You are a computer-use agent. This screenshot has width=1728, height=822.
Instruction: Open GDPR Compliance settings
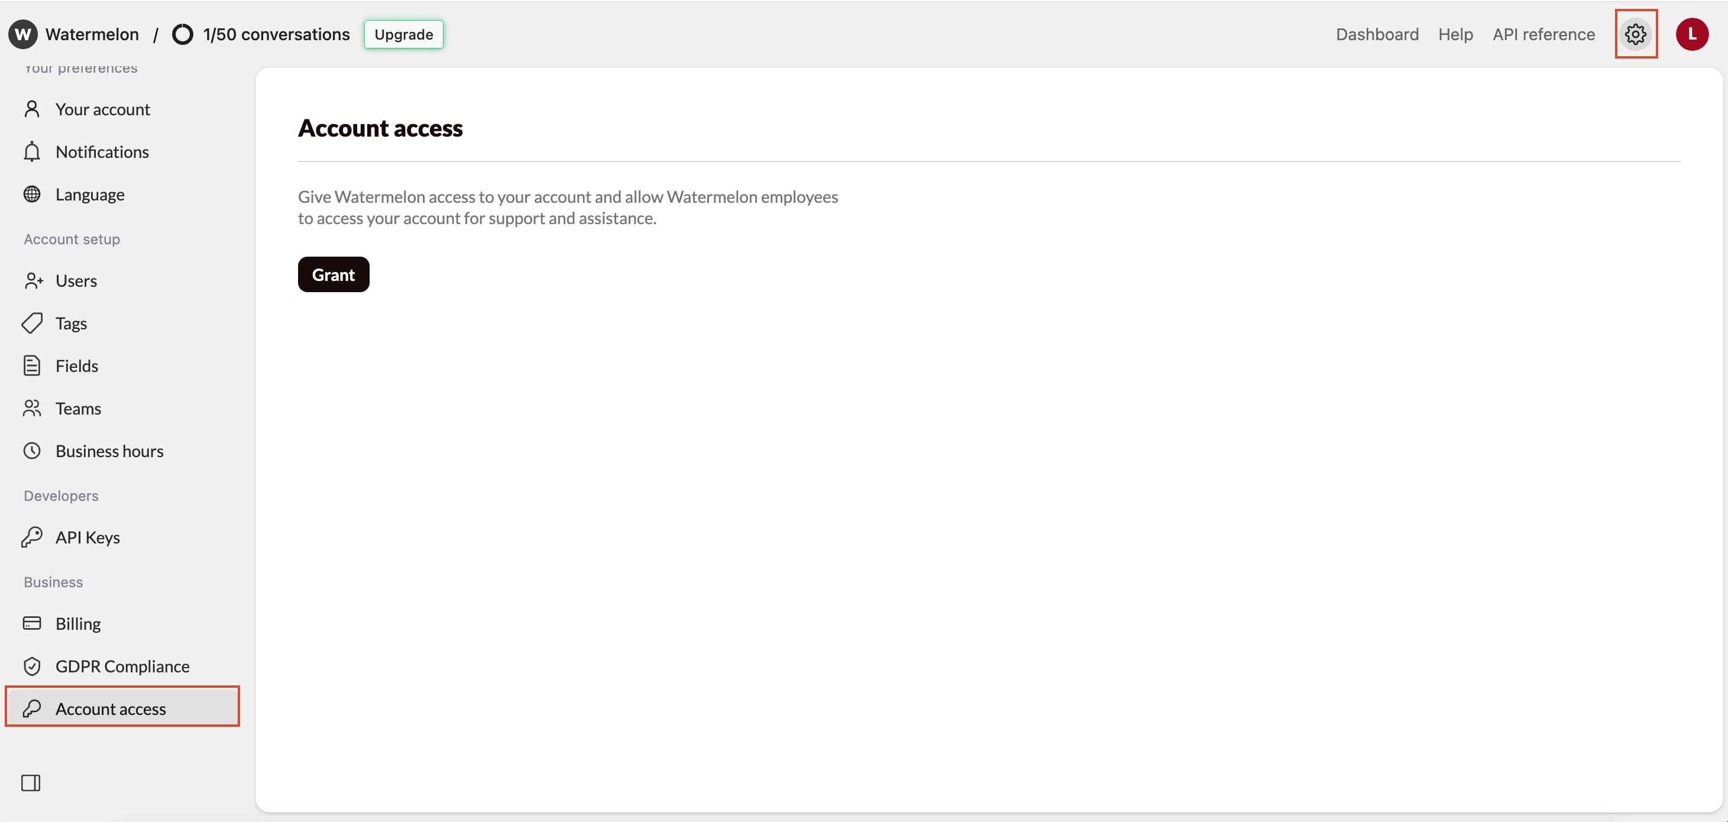(x=122, y=666)
